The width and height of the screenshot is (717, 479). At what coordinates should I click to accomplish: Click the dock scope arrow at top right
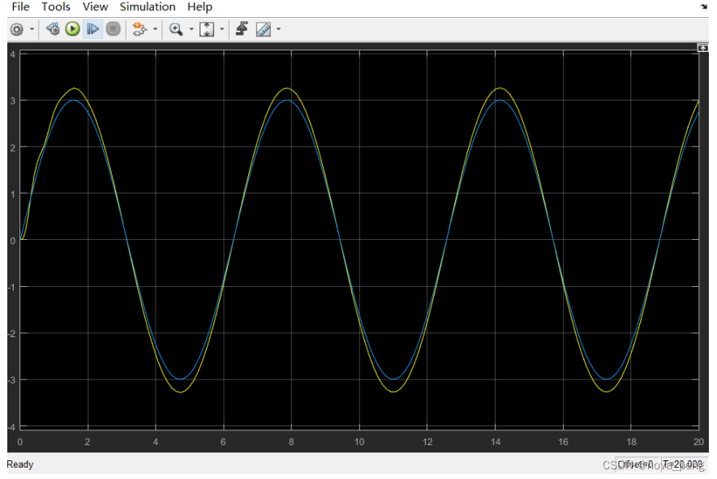coord(704,6)
